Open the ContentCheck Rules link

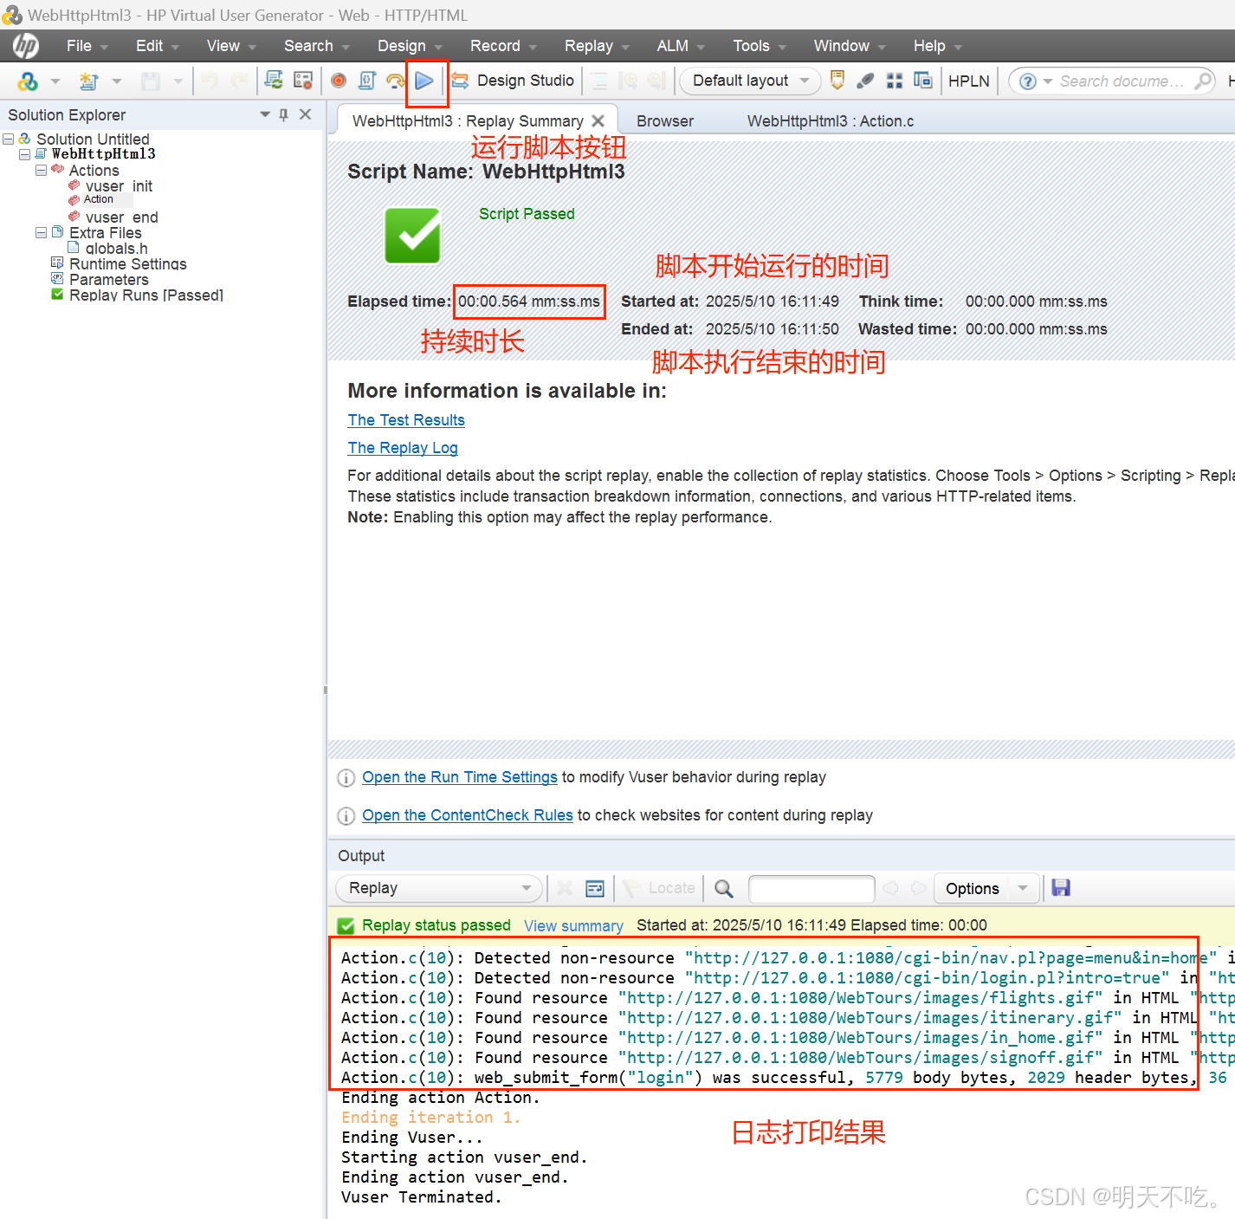tap(468, 815)
